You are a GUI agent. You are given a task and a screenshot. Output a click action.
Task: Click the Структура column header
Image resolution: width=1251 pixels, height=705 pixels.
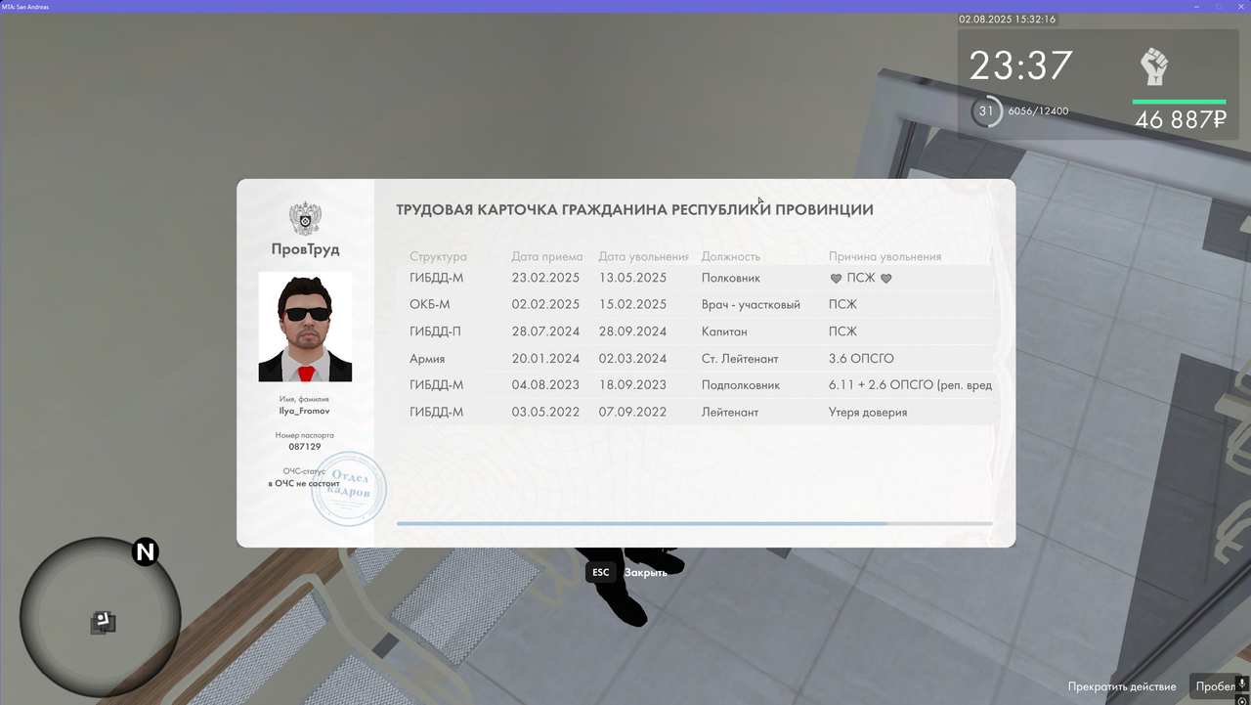[x=438, y=256]
